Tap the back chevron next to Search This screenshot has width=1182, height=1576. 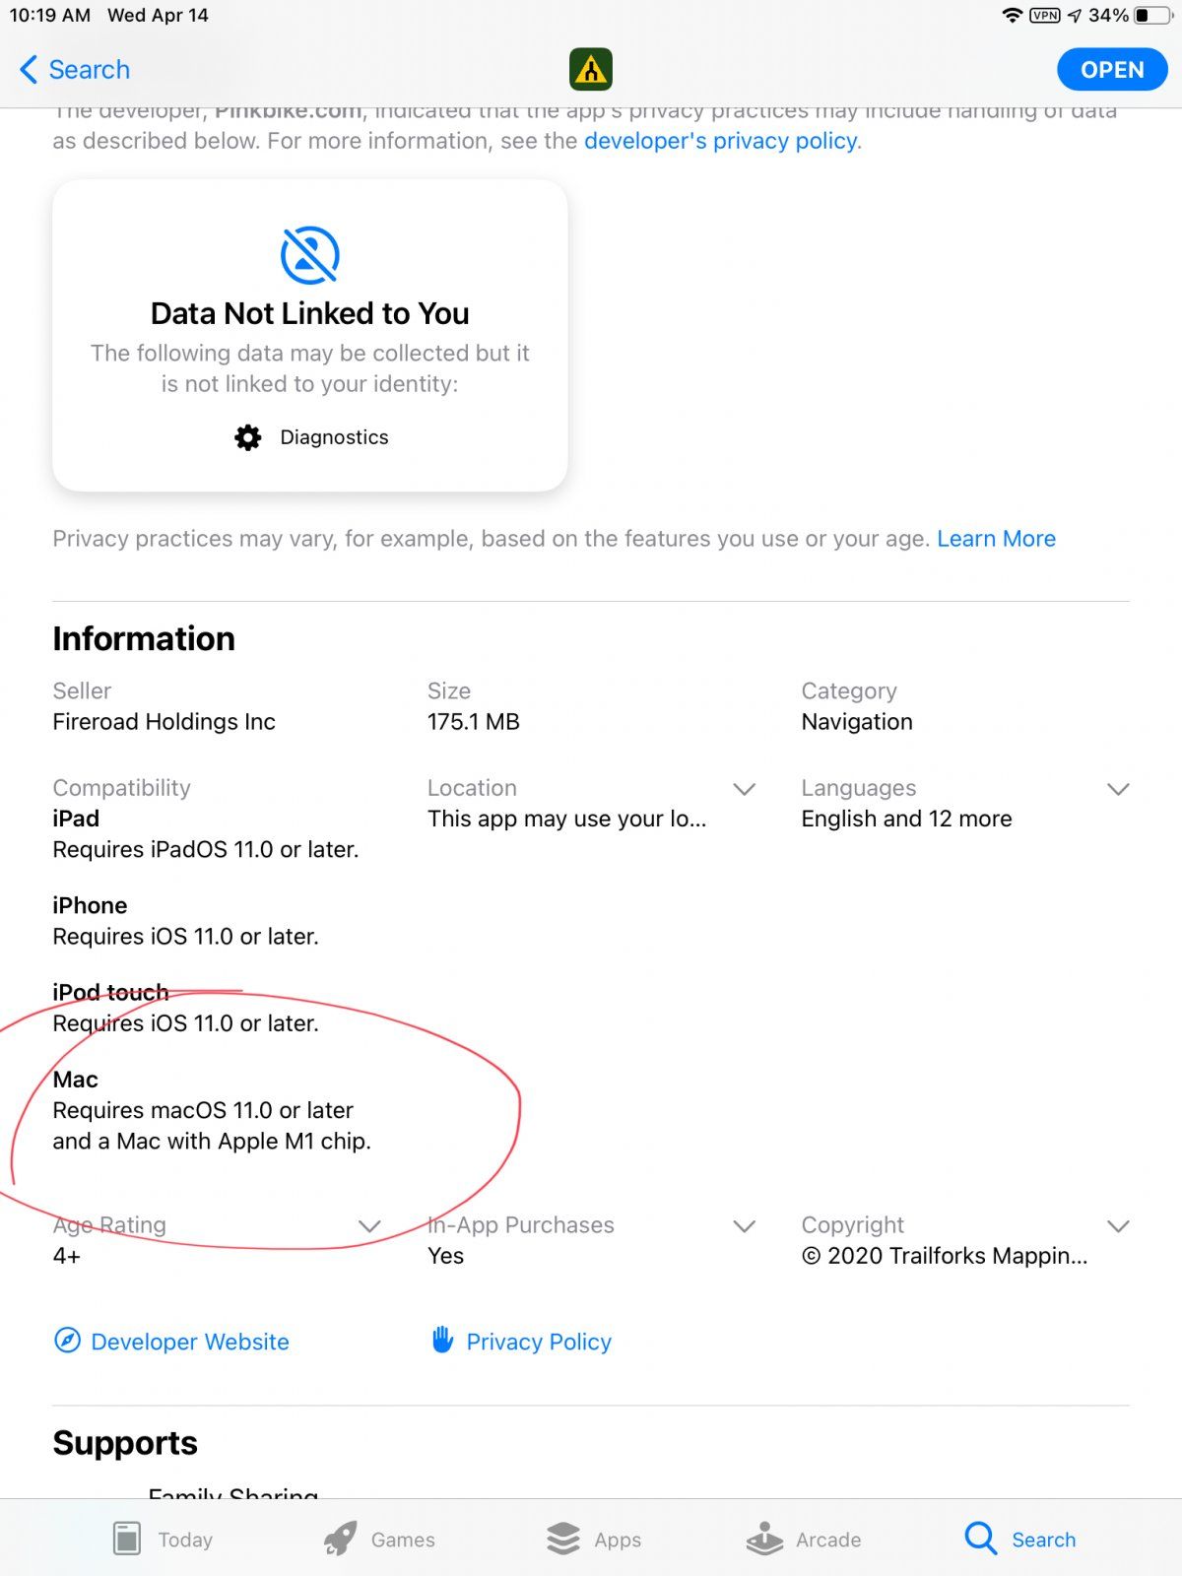click(x=29, y=70)
